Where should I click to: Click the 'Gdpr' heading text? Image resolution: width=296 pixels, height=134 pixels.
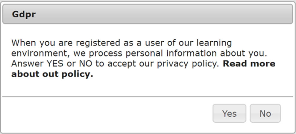click(24, 14)
